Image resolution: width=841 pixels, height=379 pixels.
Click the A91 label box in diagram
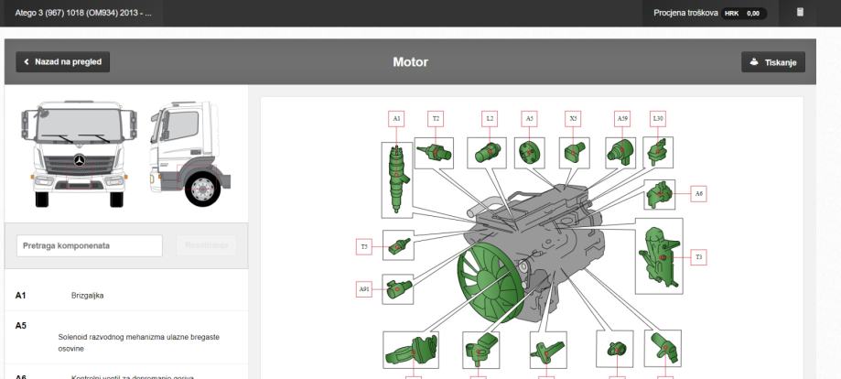tap(364, 289)
